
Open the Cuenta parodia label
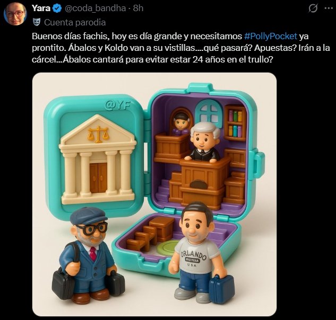pos(75,22)
